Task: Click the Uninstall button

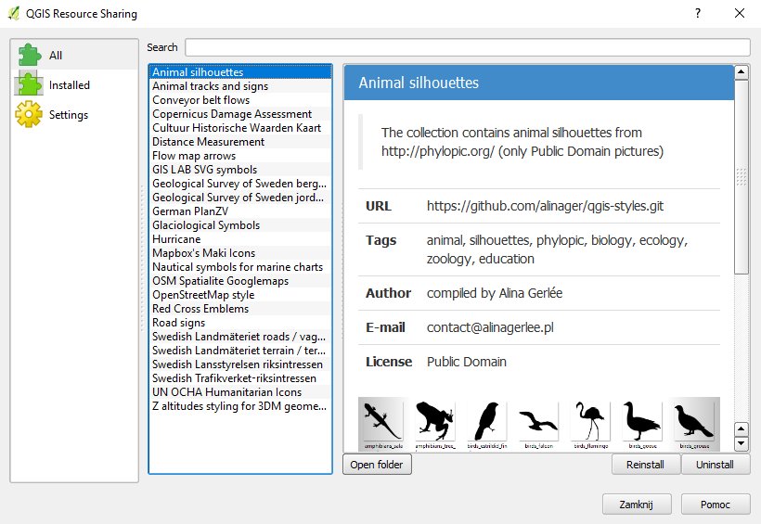Action: (x=715, y=465)
